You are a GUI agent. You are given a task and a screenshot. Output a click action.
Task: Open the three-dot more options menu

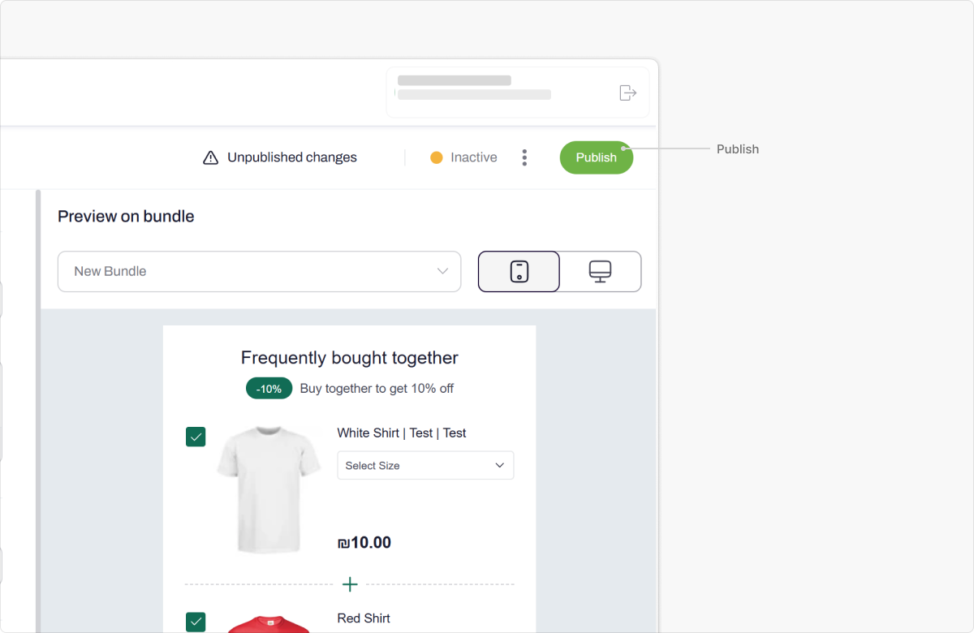click(524, 157)
